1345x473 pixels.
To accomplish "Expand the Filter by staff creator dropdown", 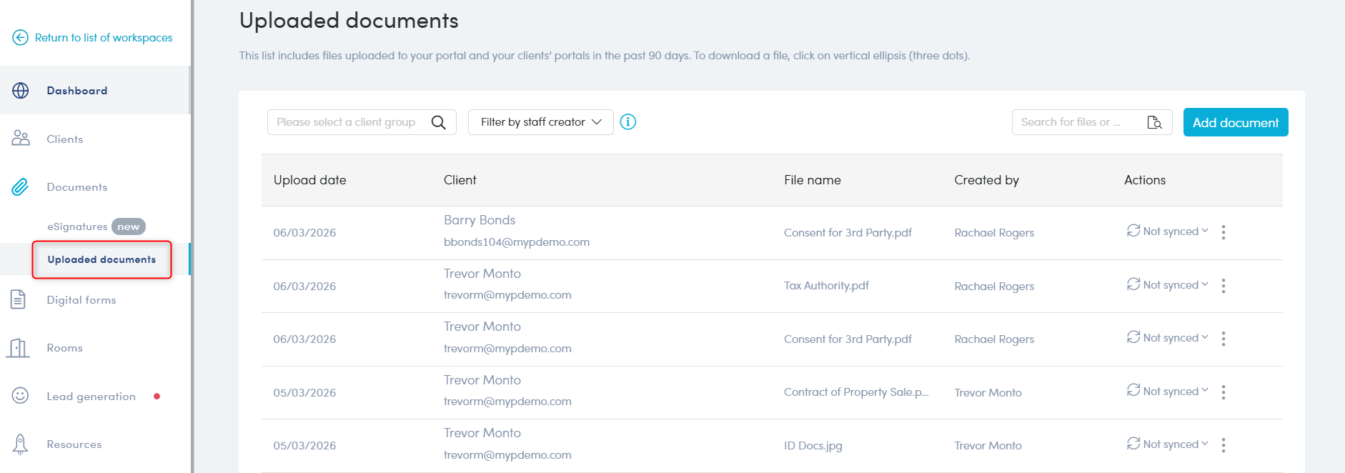I will (x=540, y=122).
